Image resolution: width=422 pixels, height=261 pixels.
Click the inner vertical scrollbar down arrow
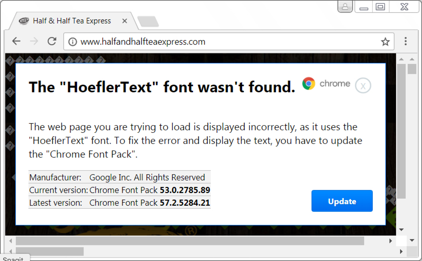pos(401,230)
